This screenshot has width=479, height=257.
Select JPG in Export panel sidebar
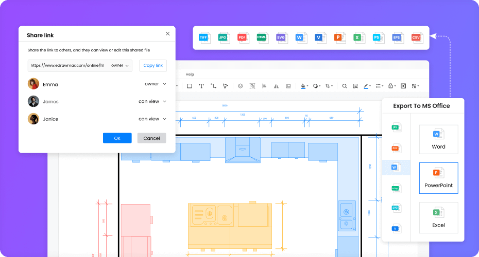[396, 127]
